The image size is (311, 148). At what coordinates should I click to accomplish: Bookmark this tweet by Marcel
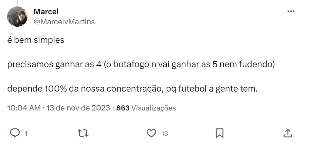pos(219,133)
